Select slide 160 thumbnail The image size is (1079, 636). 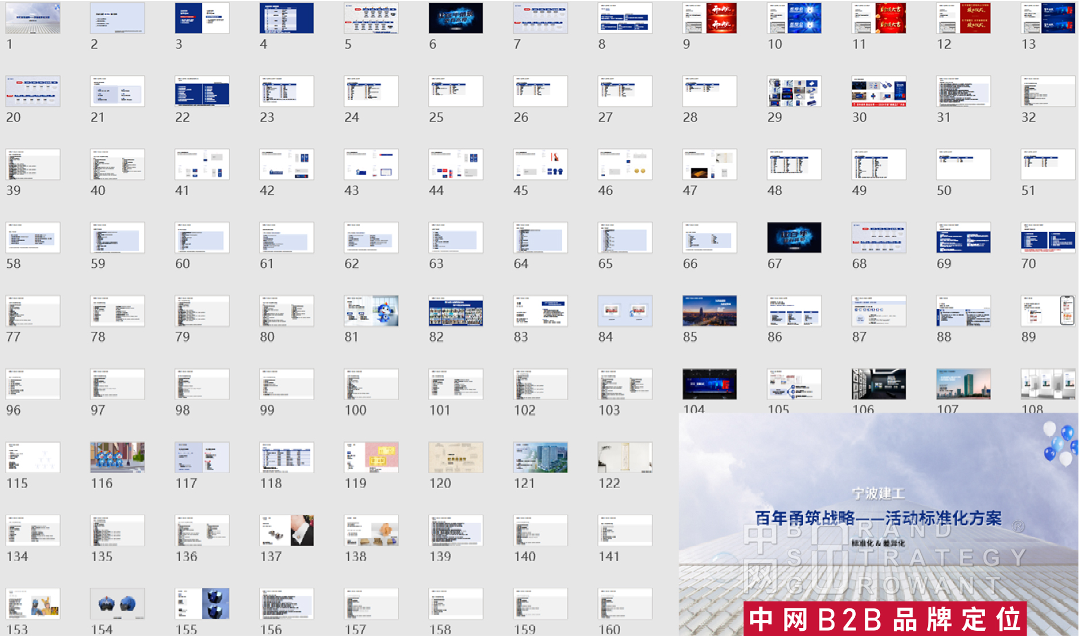pos(625,603)
